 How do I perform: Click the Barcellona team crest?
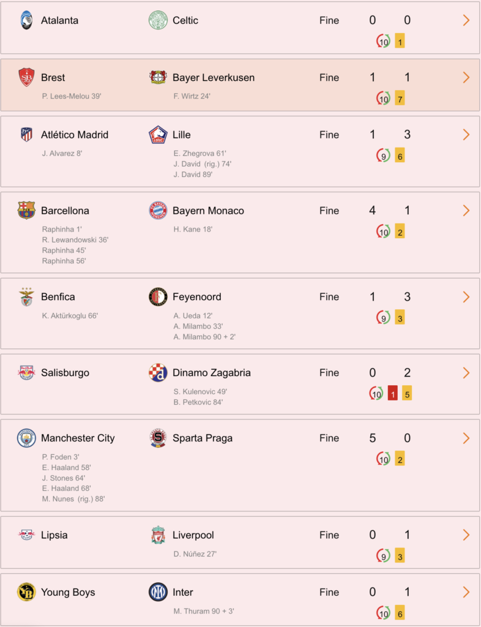[x=26, y=211]
